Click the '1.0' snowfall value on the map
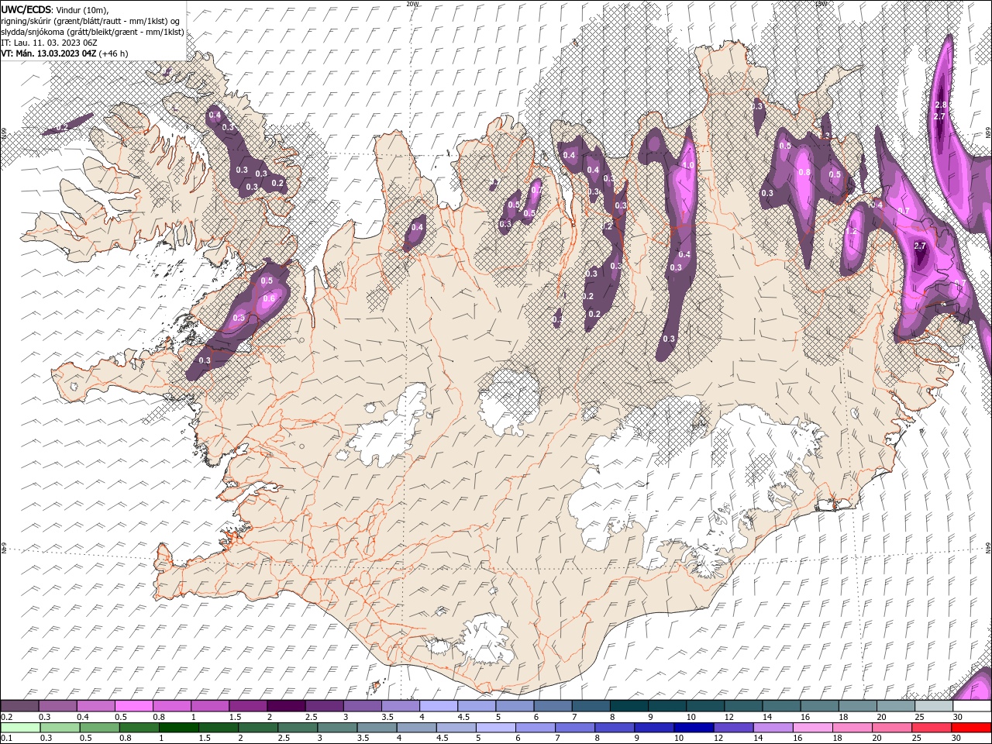This screenshot has height=744, width=992. 687,165
